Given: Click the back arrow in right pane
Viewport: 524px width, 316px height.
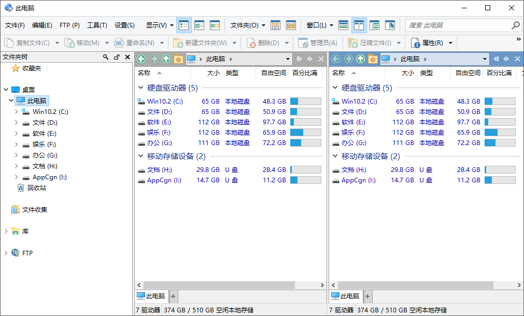Looking at the screenshot, I should click(x=335, y=59).
